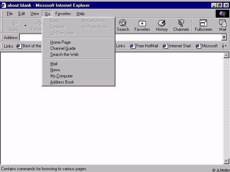Click the vertical scrollbar track
This screenshot has height=172, width=230.
[x=226, y=108]
